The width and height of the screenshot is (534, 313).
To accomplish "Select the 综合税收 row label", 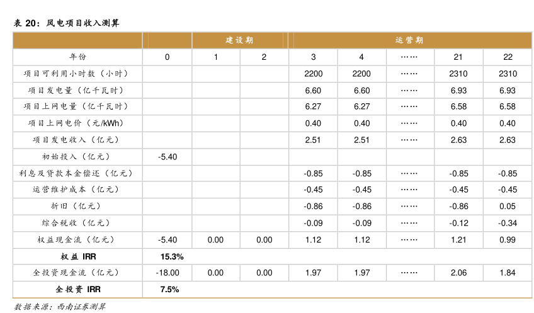I will (x=77, y=223).
